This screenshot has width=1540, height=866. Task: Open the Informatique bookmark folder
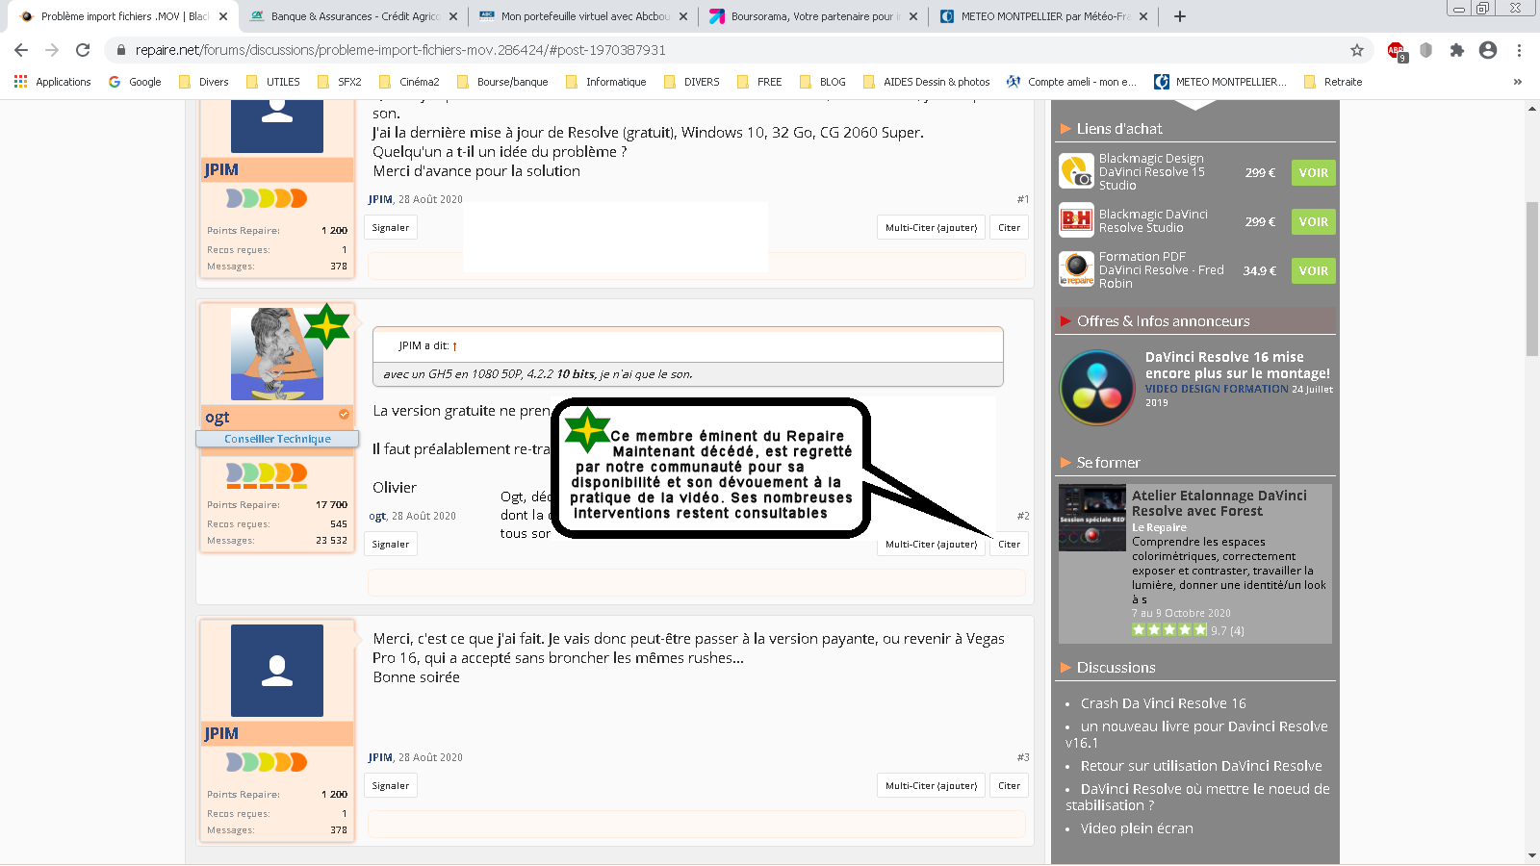[x=606, y=82]
